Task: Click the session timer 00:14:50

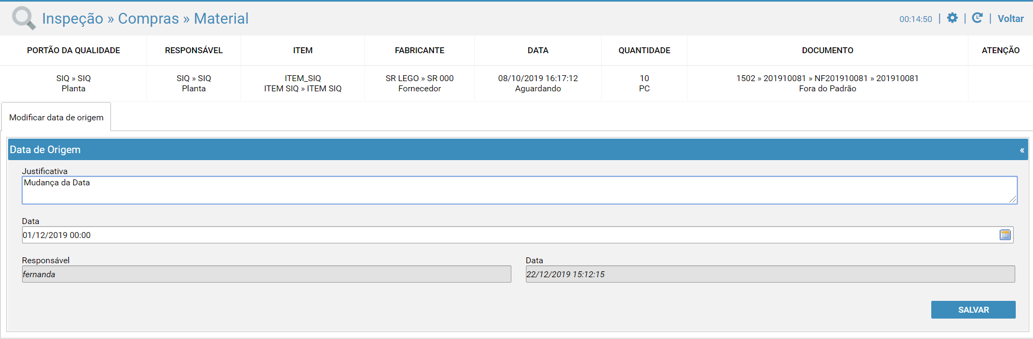Action: 916,19
